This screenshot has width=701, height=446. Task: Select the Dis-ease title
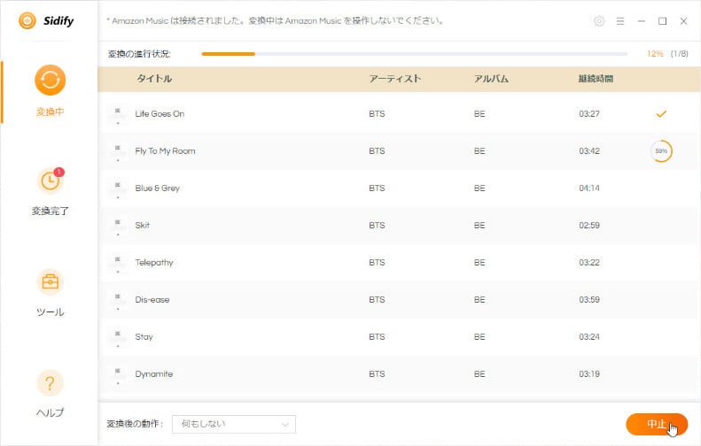[152, 300]
